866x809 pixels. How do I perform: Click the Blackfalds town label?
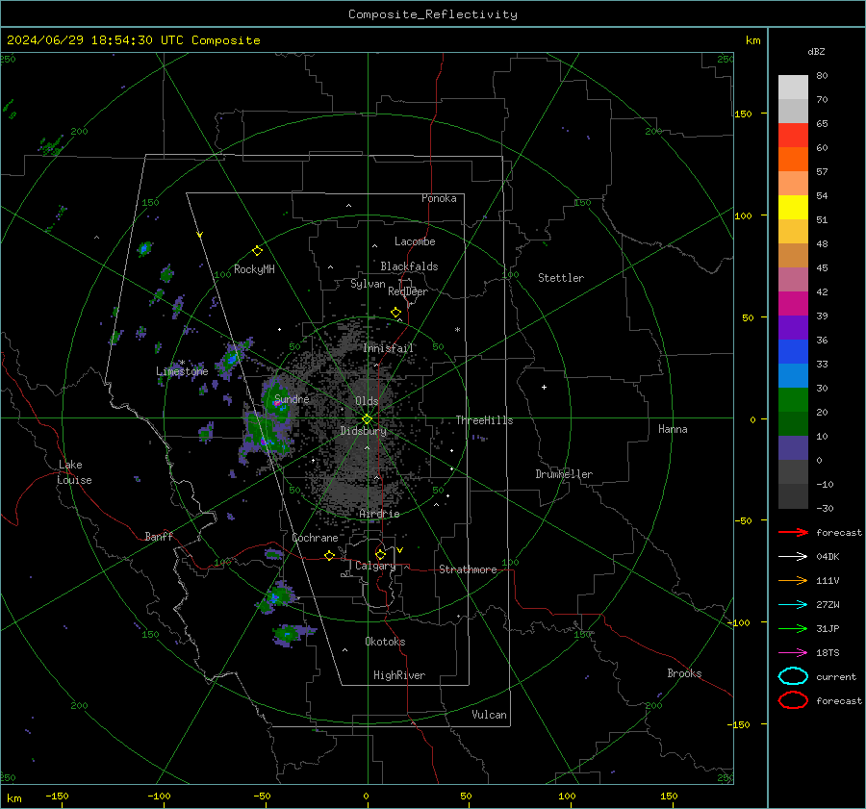tap(409, 266)
